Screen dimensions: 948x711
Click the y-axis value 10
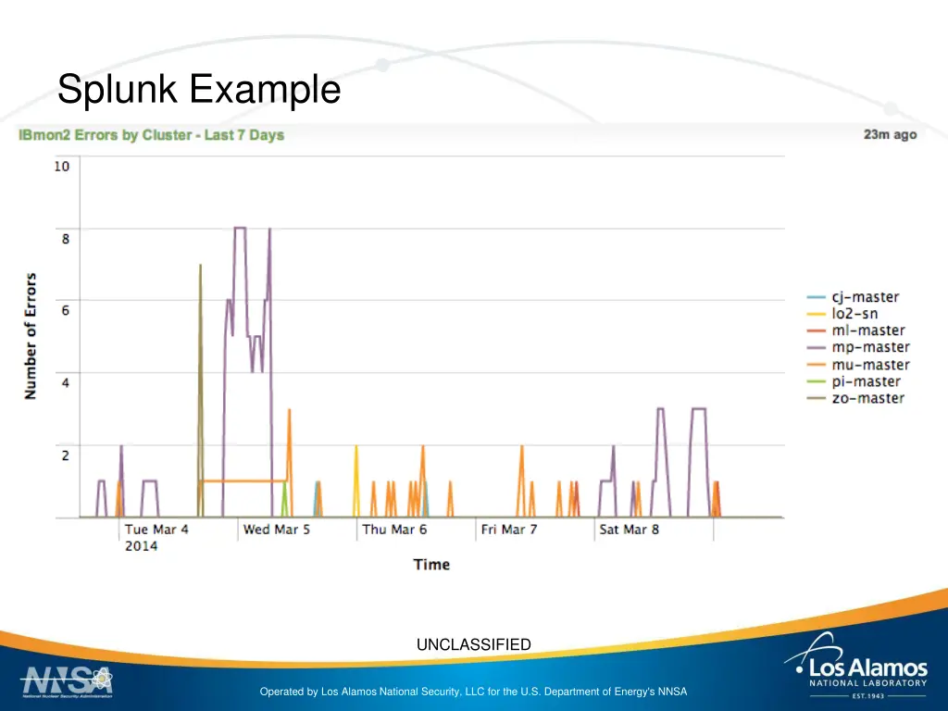point(62,167)
